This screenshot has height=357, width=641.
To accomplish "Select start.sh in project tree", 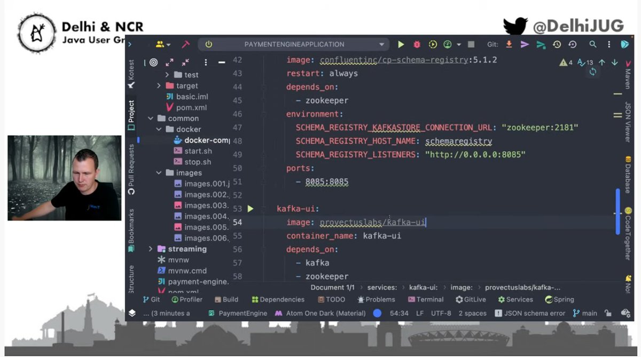I will tap(193, 151).
